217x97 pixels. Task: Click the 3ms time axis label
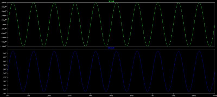pos(70,96)
